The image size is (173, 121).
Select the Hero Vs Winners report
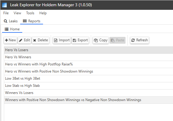click(x=88, y=57)
